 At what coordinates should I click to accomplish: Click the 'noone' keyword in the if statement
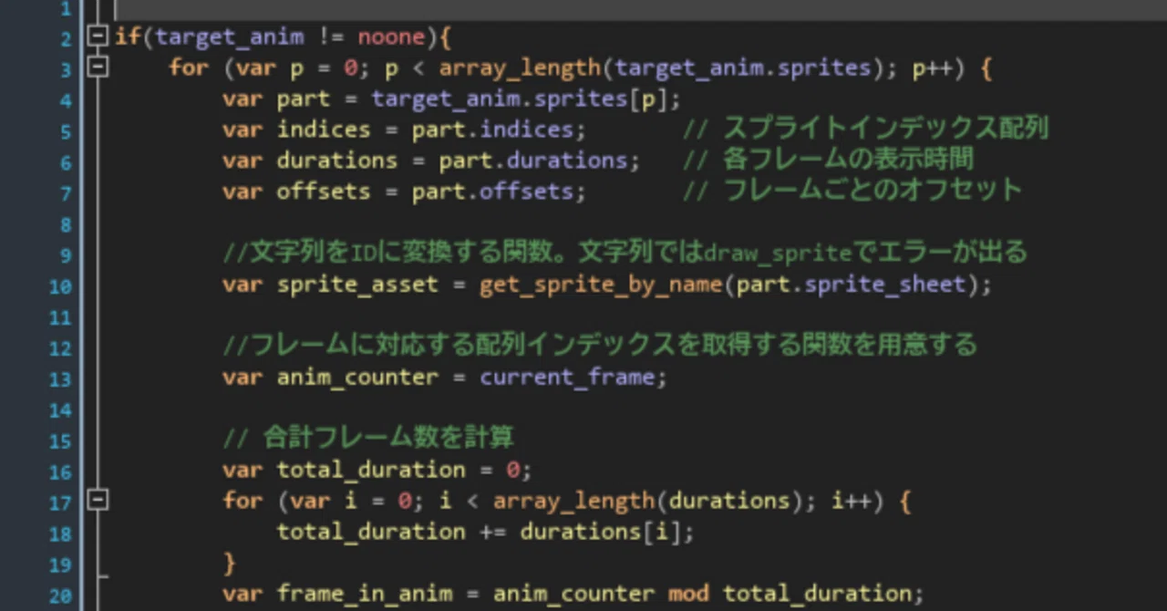click(x=391, y=38)
